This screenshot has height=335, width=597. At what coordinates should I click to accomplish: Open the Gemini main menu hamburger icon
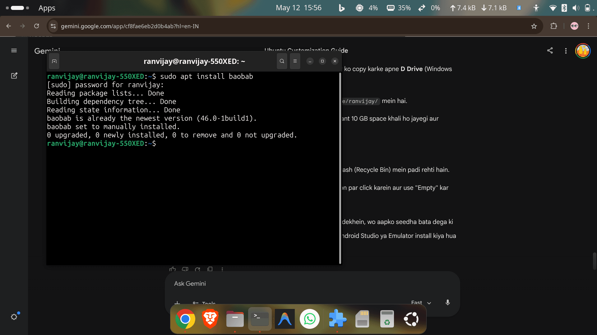14,51
